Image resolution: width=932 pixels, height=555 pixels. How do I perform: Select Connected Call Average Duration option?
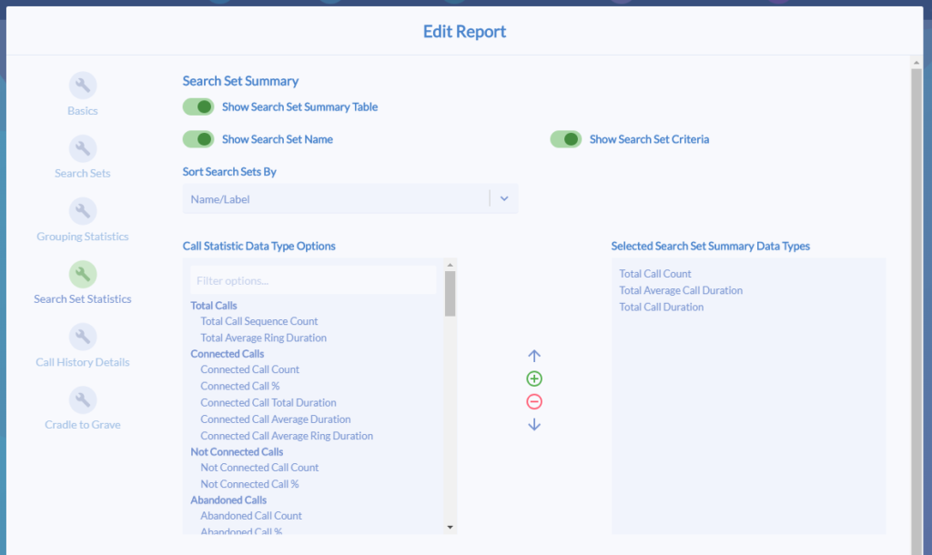point(275,419)
